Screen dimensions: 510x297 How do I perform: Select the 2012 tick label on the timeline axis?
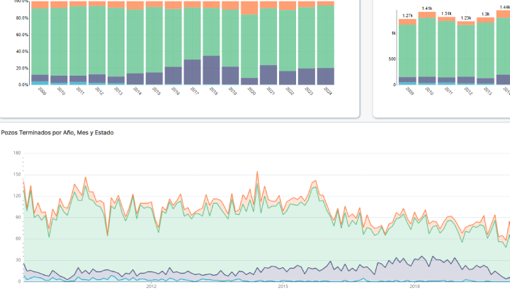pos(152,286)
